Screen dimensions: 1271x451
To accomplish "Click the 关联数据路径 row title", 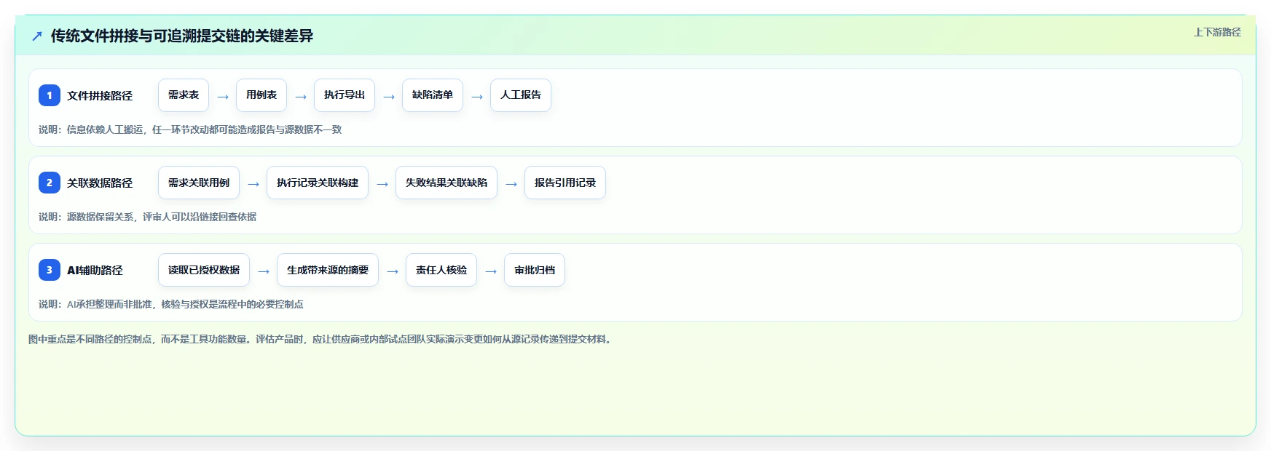I will pyautogui.click(x=100, y=183).
